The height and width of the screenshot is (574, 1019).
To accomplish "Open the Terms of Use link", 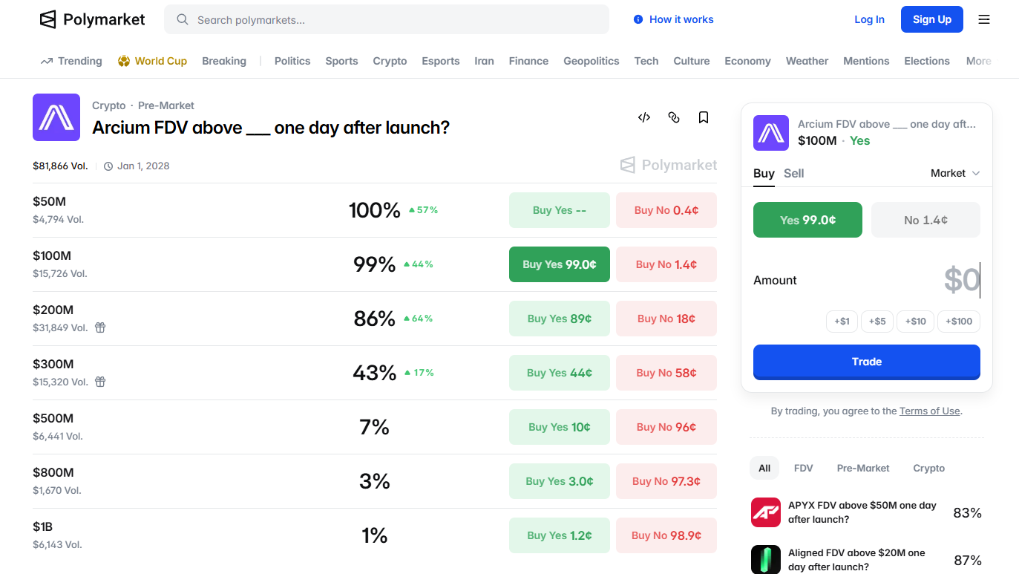I will pos(930,411).
